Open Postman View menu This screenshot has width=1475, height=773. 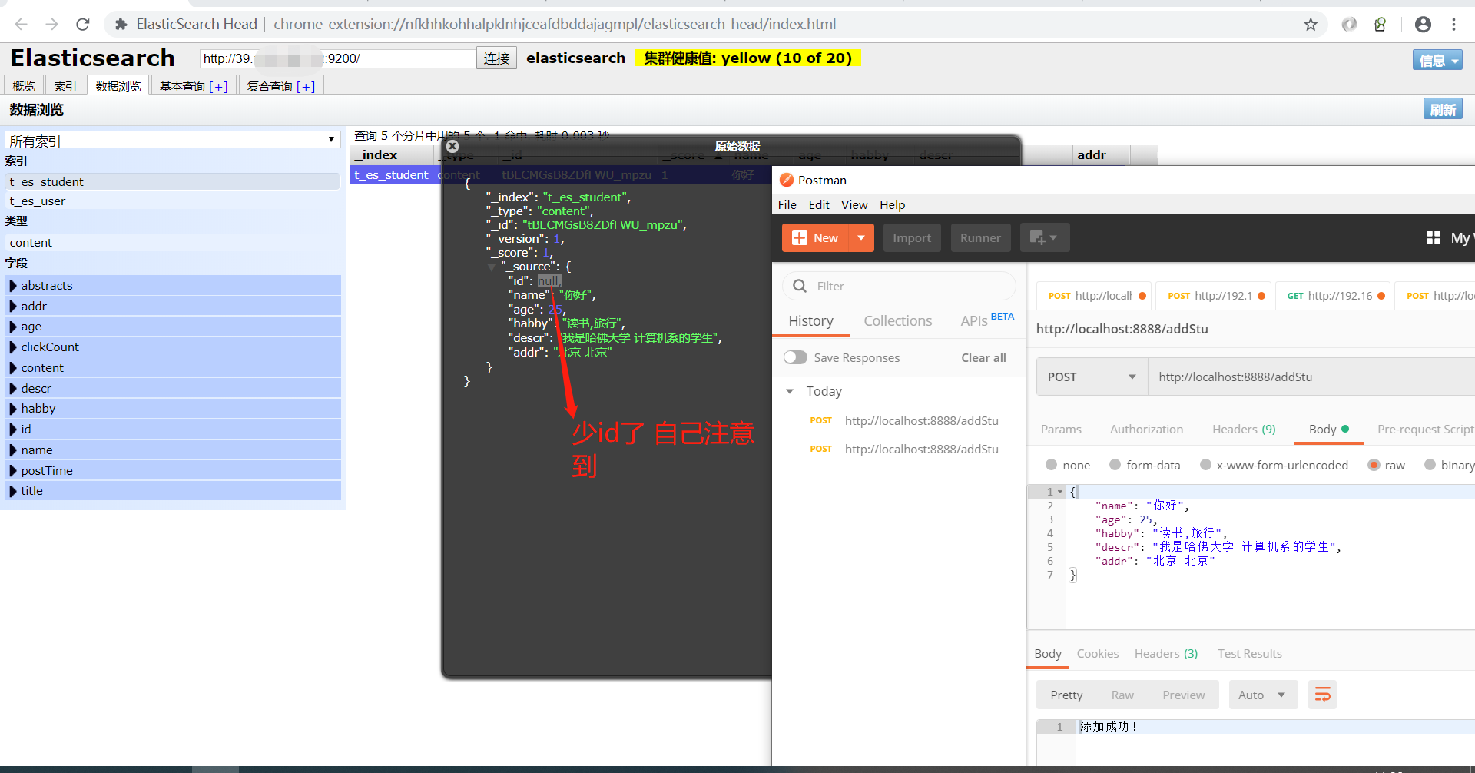[x=854, y=204]
